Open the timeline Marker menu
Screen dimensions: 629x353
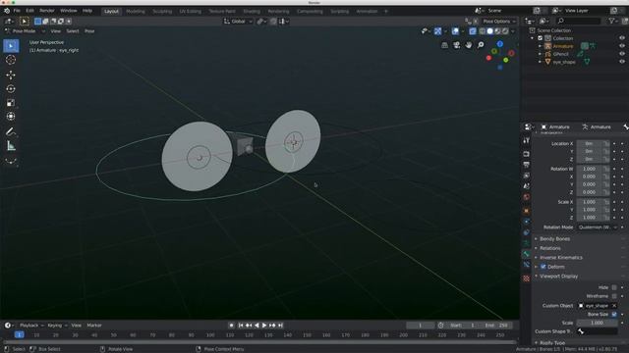[94, 326]
